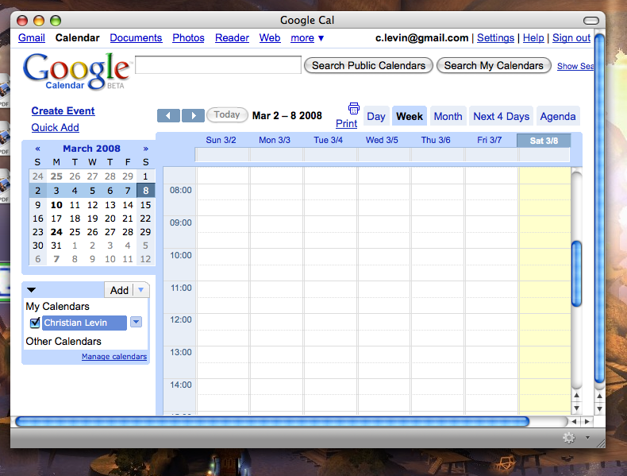Open the Christian Levin calendar options dropdown
The width and height of the screenshot is (627, 476).
point(136,322)
